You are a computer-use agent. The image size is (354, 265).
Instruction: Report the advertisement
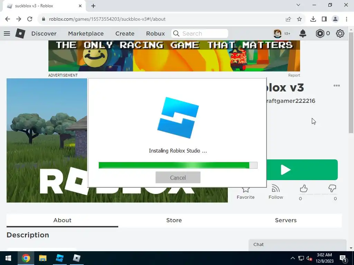[294, 75]
